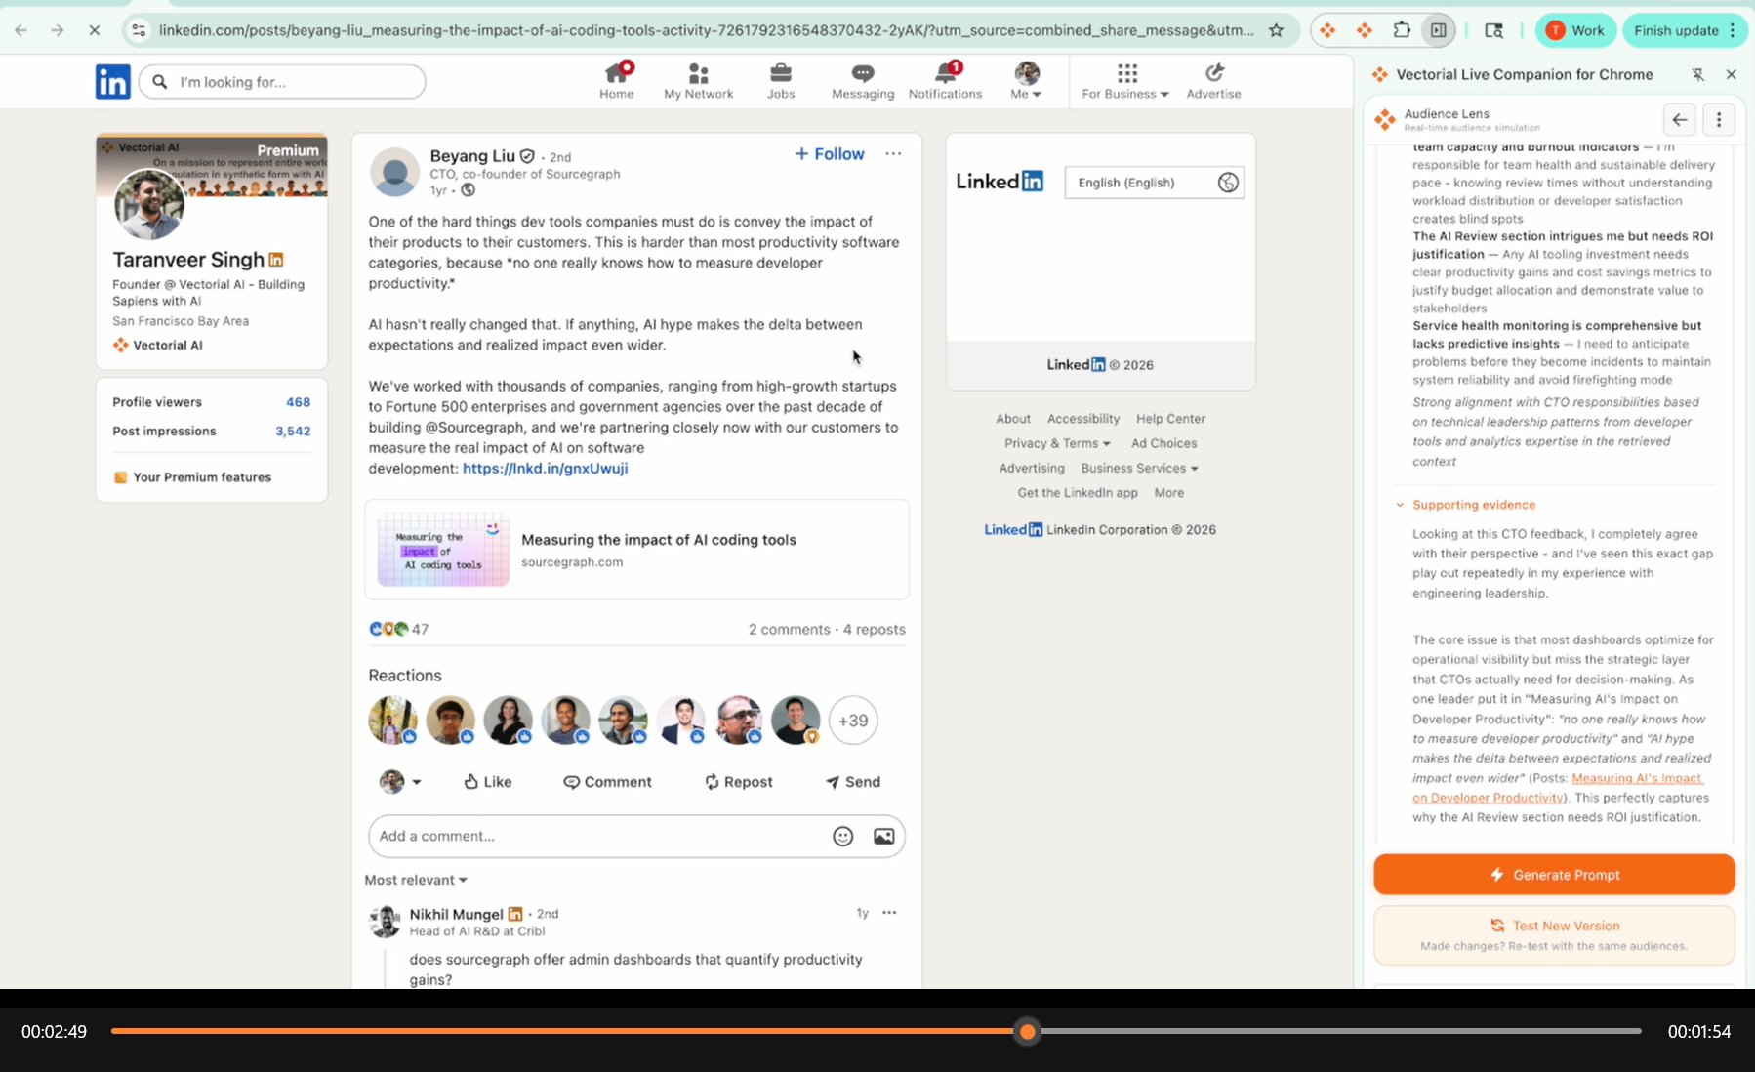
Task: Open Taranveer Singh's profile name
Action: pyautogui.click(x=188, y=260)
